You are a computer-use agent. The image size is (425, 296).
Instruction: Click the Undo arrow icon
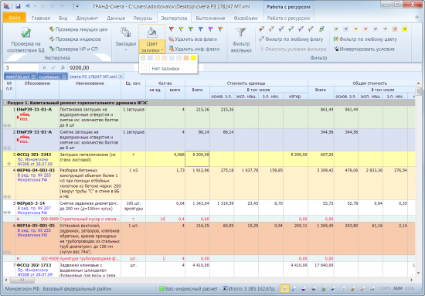tap(28, 6)
